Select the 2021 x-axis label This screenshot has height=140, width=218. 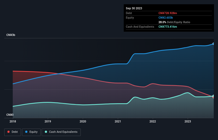pos(118,121)
